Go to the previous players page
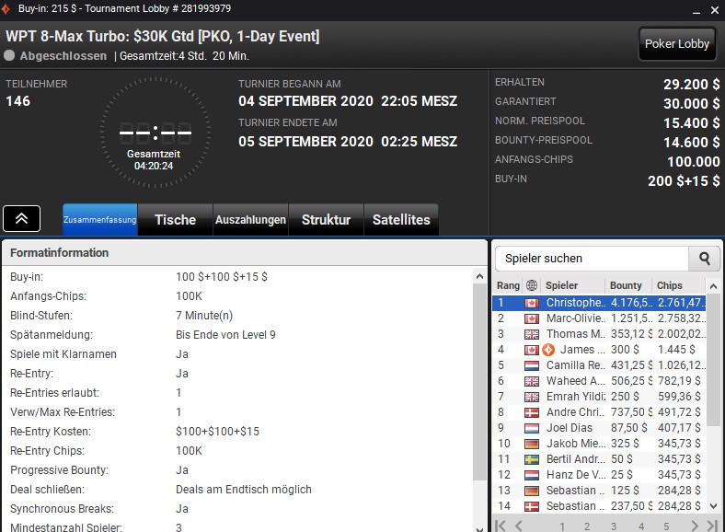This screenshot has width=725, height=532. [519, 526]
